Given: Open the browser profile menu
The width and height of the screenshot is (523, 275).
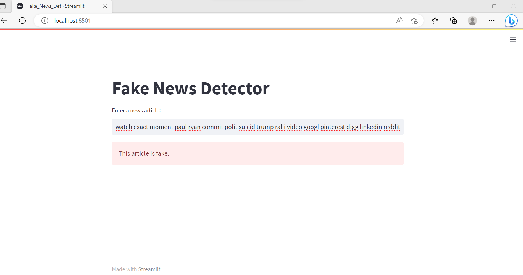Looking at the screenshot, I should [472, 20].
